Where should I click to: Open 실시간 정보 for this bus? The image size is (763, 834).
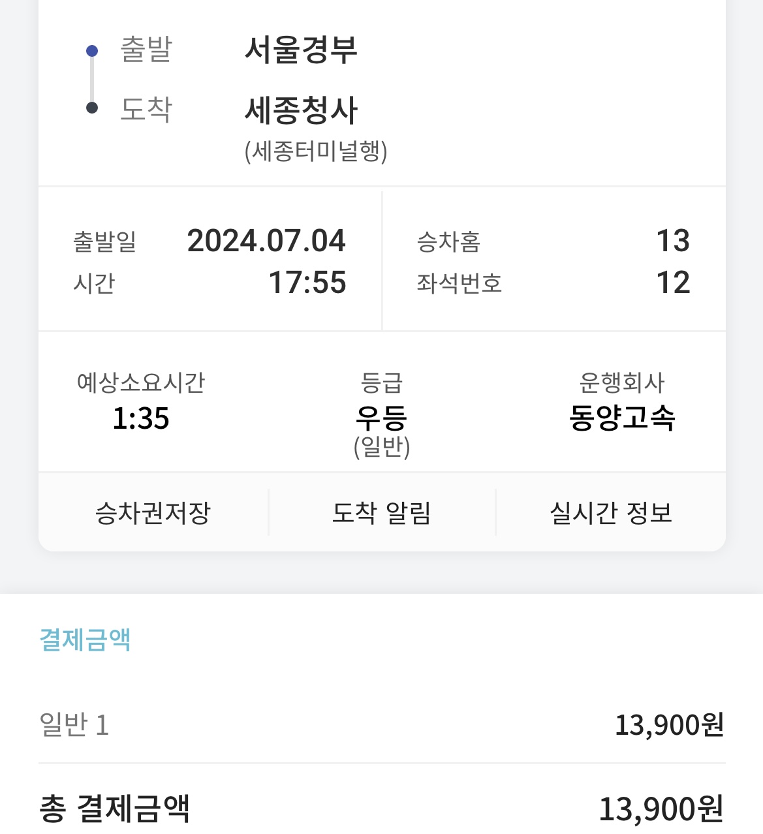tap(611, 513)
